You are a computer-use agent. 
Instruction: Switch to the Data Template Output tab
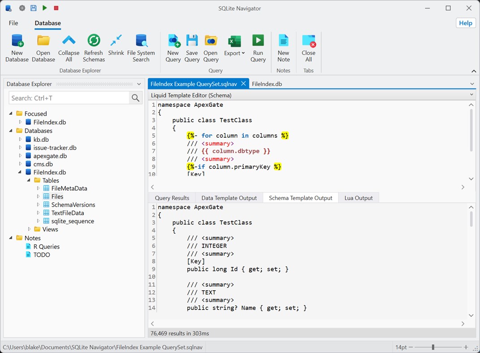click(x=229, y=198)
